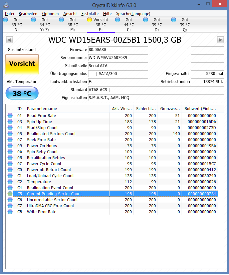Click status orb of Uncorrectable Sector Count
The width and height of the screenshot is (229, 275).
10,200
